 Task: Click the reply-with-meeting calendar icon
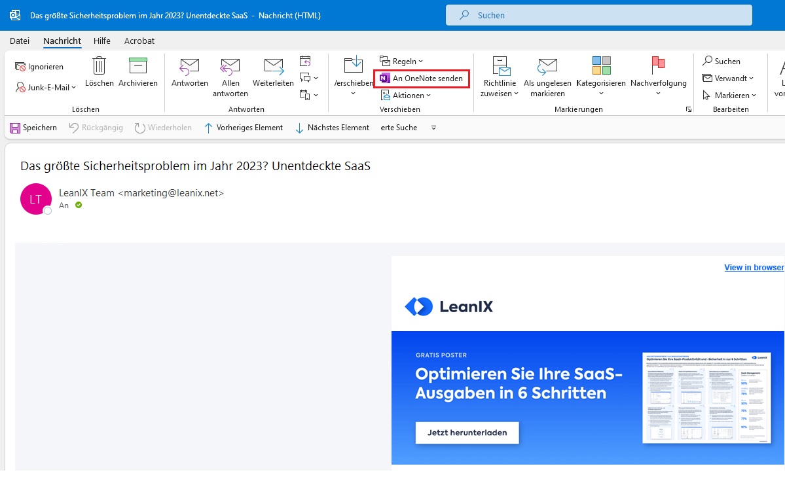[x=305, y=61]
